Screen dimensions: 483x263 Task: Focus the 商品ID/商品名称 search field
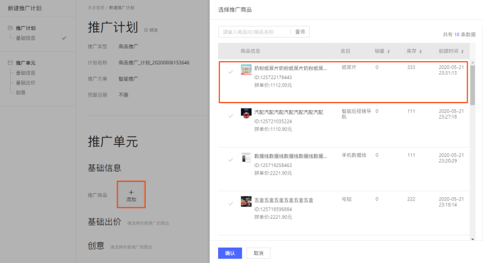(x=254, y=32)
